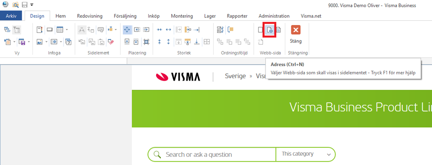Screen dimensions: 432x165
Task: Click orange square with curved arrow in Ordningsföljd
Action: (230, 29)
